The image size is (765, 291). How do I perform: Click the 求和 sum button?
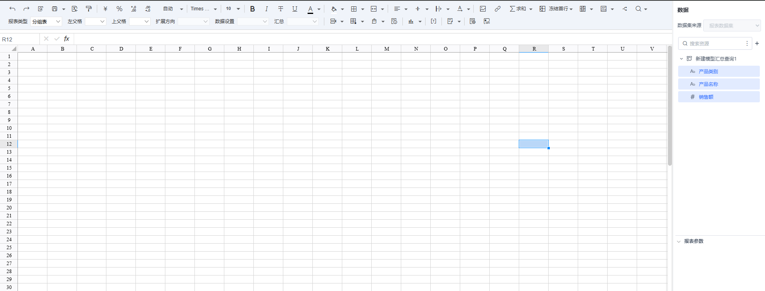[518, 9]
